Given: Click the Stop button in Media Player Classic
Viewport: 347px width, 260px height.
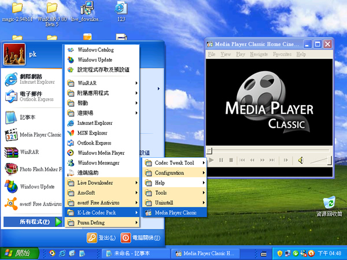Looking at the screenshot, I should [x=231, y=160].
